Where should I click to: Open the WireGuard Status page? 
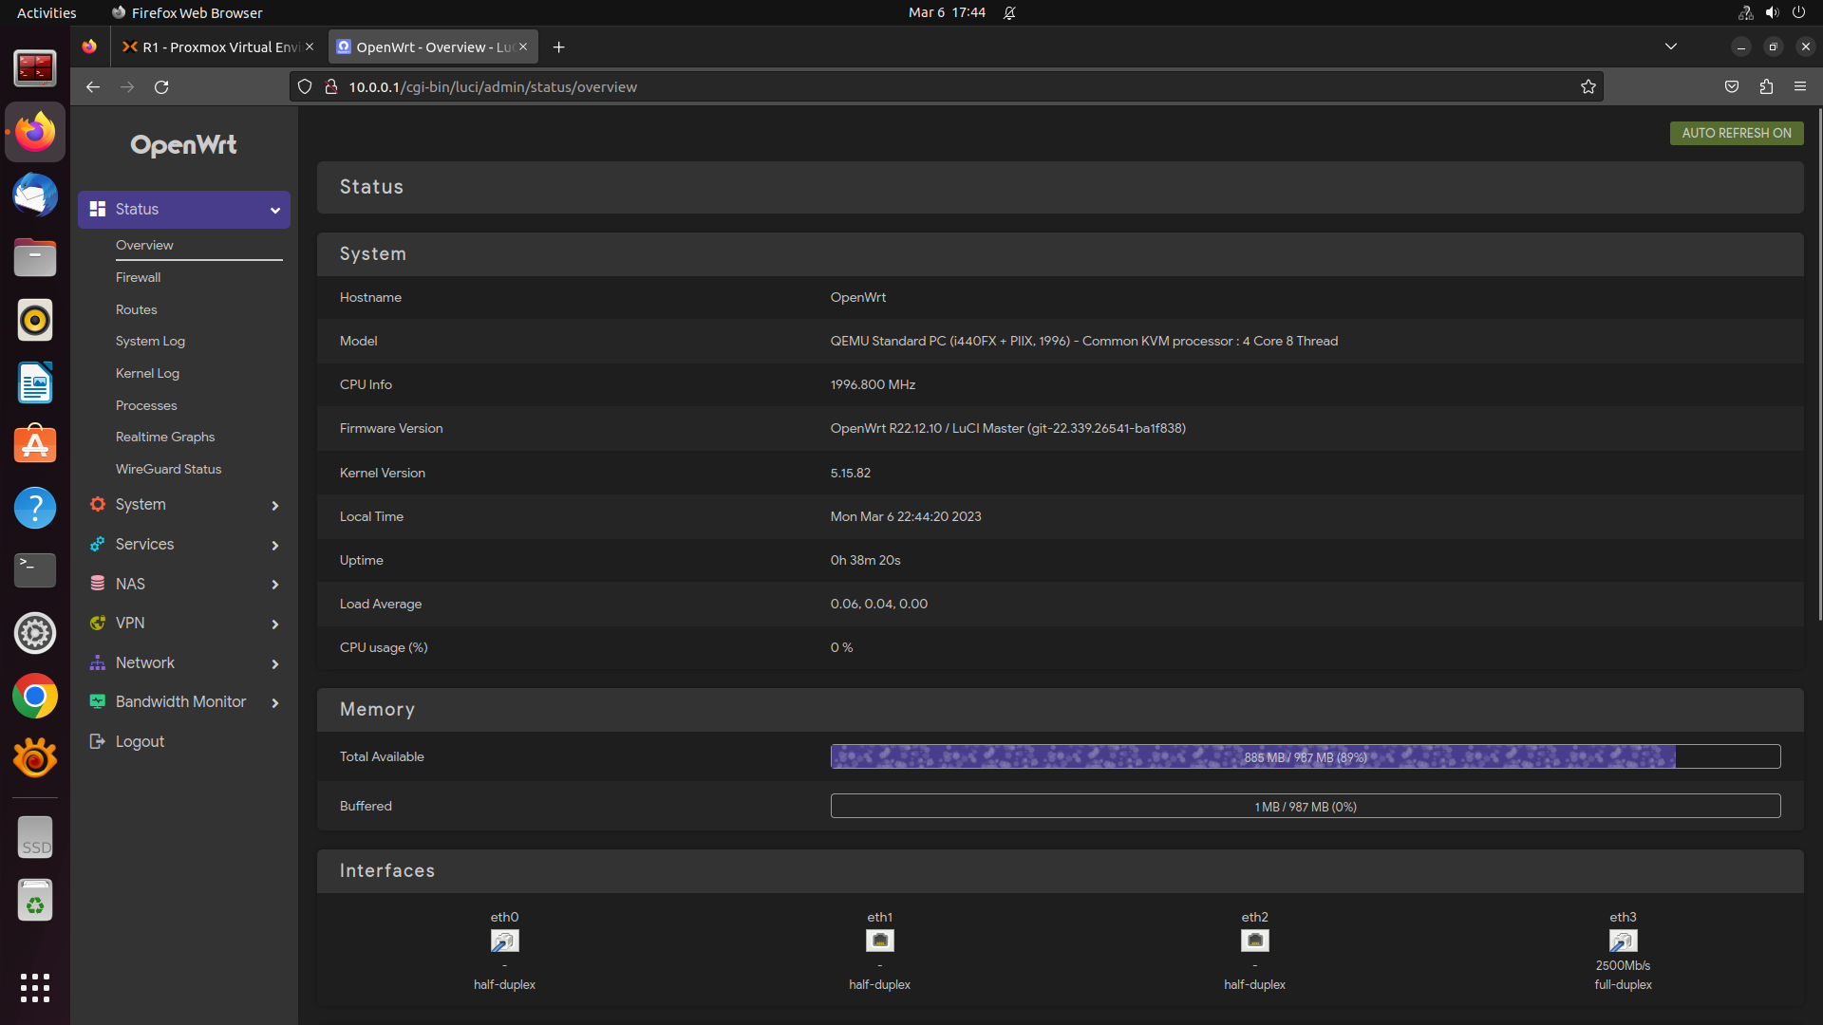(168, 469)
